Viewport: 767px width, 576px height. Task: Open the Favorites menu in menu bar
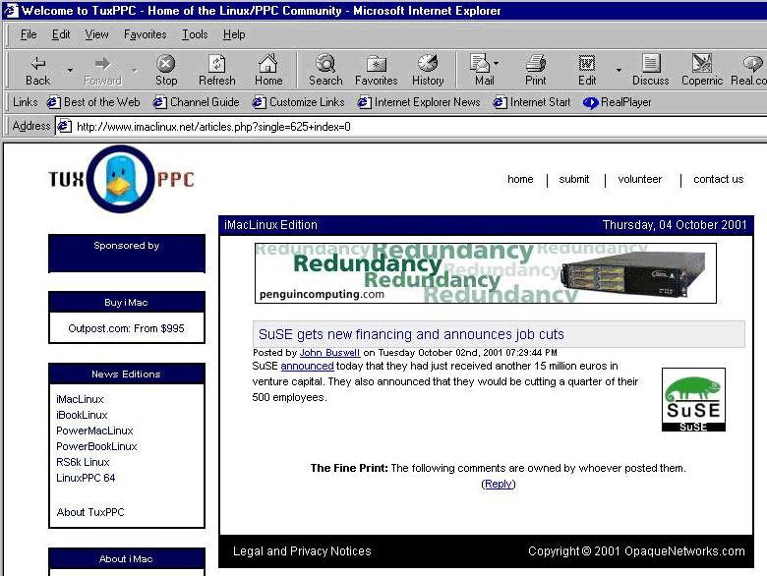[145, 34]
